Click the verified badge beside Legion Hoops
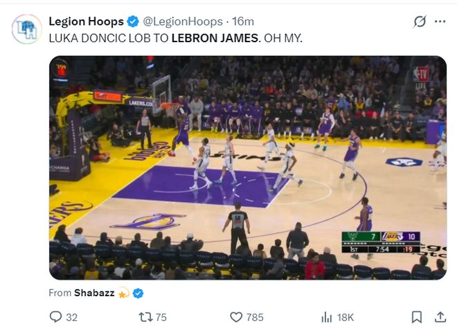 [x=134, y=21]
